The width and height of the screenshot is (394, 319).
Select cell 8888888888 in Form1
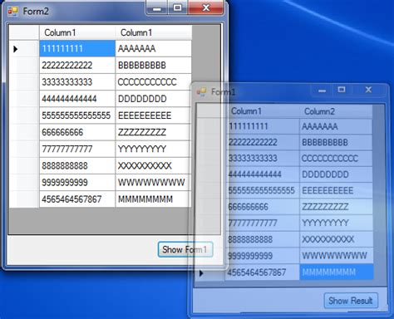[263, 239]
